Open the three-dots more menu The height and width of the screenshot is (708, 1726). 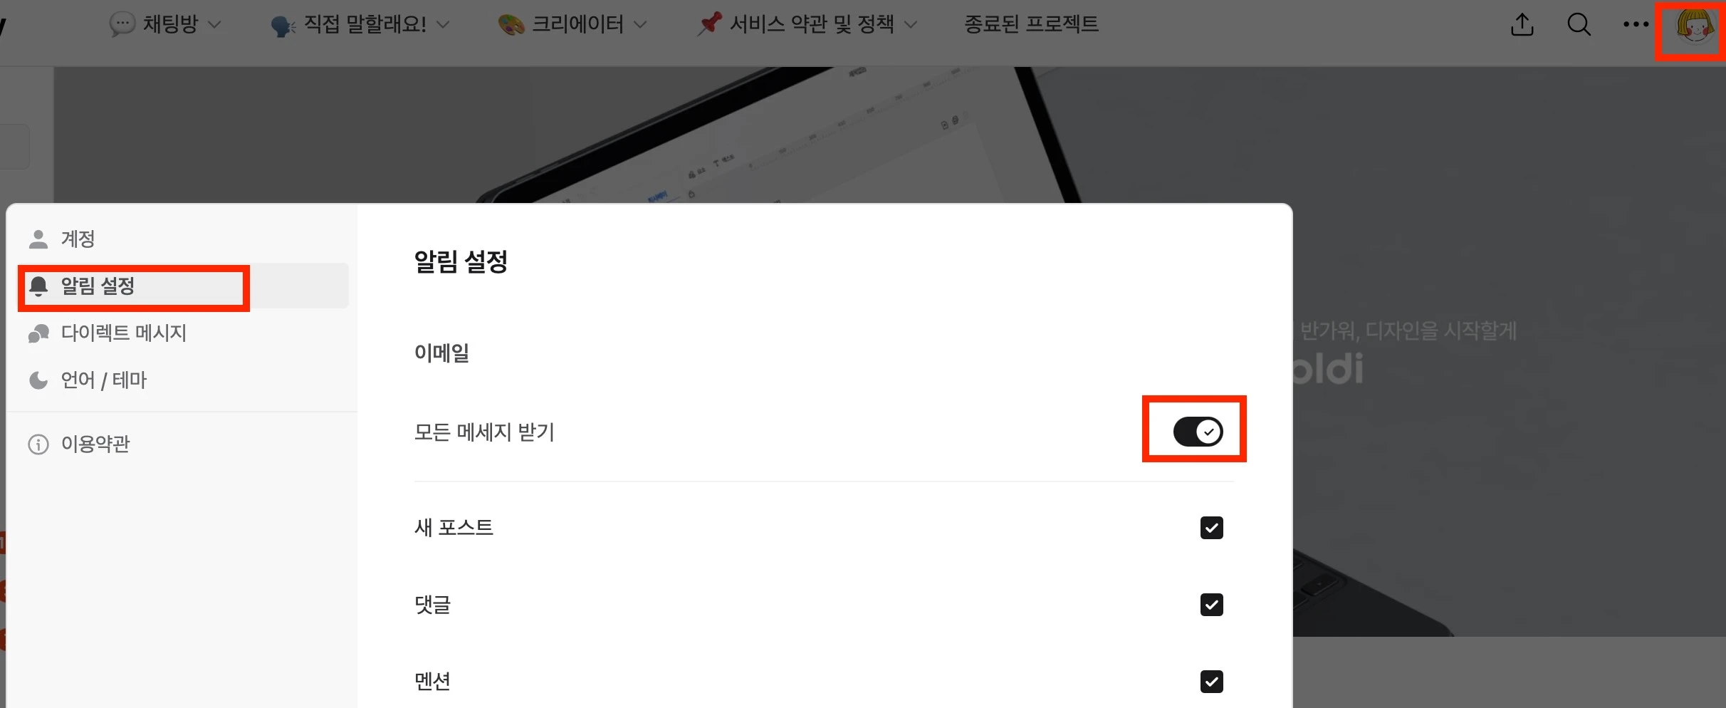tap(1636, 24)
